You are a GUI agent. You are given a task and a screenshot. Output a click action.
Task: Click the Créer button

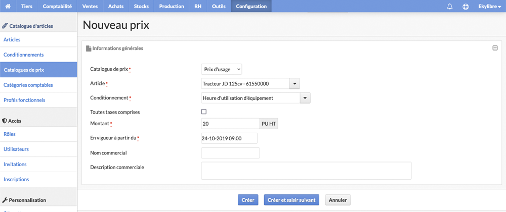tap(248, 200)
